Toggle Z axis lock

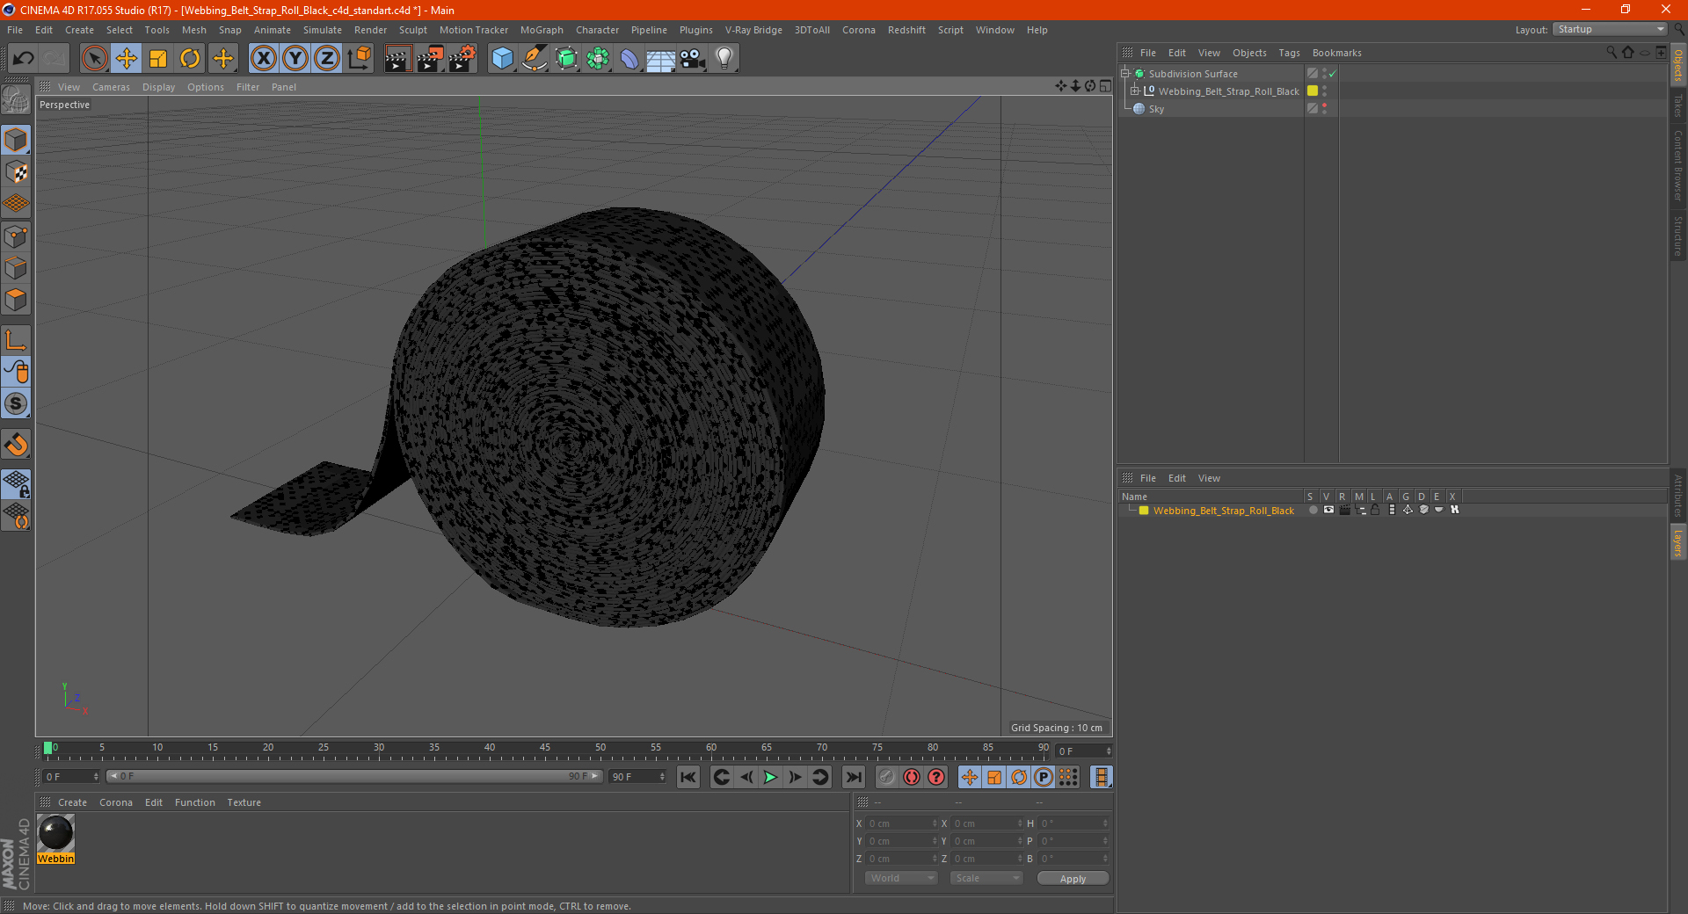327,59
